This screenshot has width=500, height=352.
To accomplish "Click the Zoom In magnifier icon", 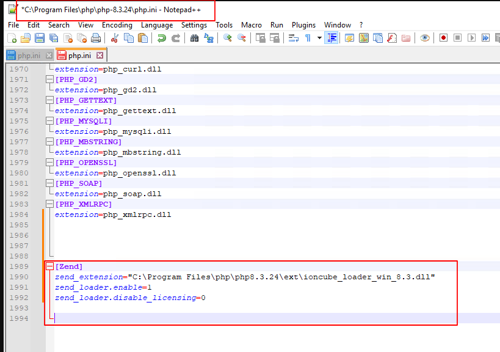I will click(x=227, y=38).
